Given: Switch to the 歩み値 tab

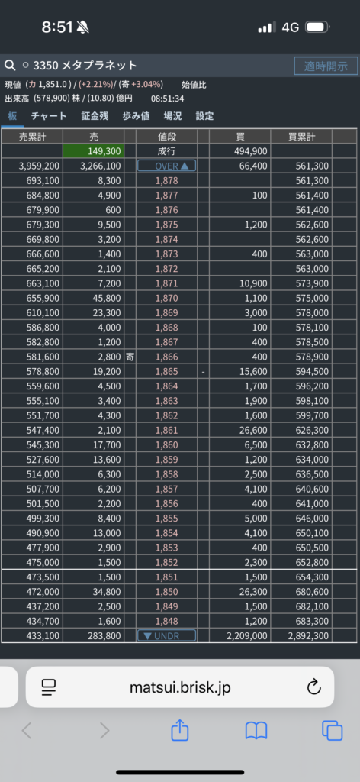Looking at the screenshot, I should 136,116.
